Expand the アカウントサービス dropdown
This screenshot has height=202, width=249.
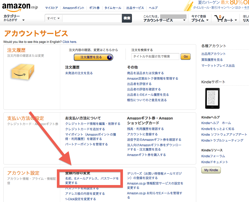coord(164,20)
